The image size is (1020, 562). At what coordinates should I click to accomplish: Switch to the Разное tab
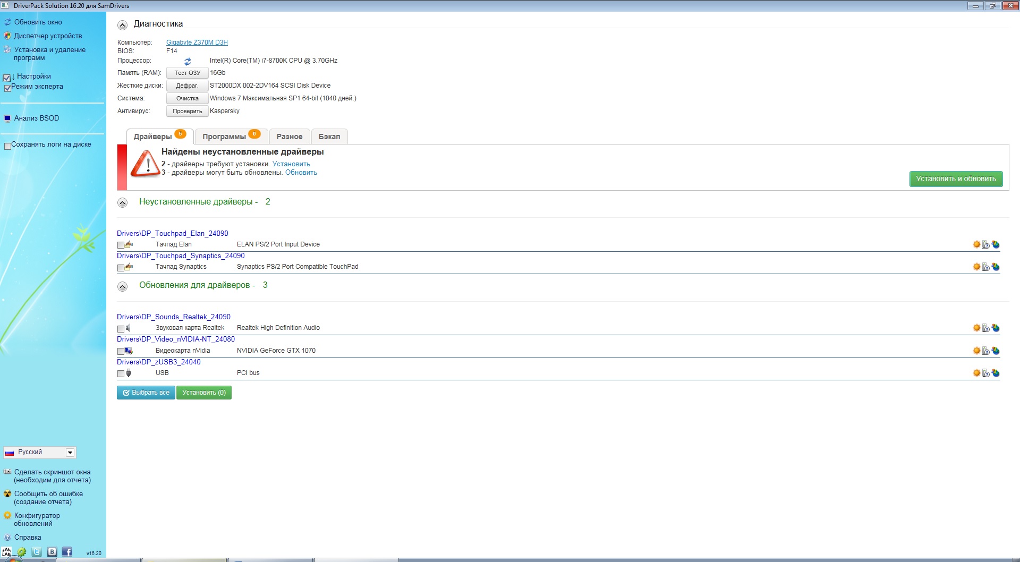[x=290, y=136]
